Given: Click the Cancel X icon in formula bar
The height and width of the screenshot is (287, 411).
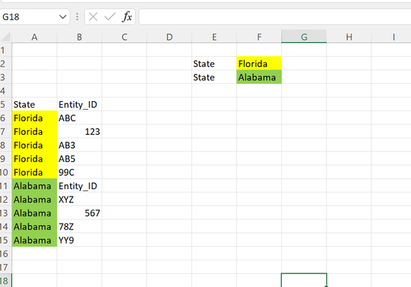Looking at the screenshot, I should click(x=93, y=17).
